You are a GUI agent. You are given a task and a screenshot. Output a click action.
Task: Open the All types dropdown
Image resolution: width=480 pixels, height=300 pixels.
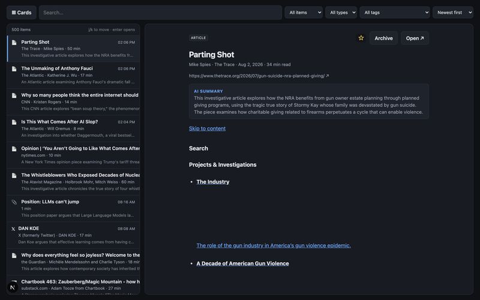click(341, 13)
